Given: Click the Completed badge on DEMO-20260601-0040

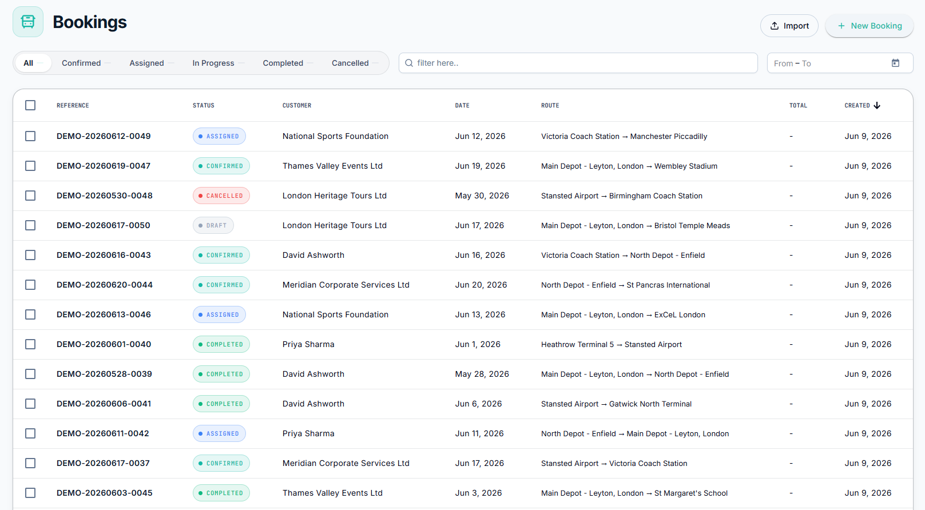Looking at the screenshot, I should [221, 344].
